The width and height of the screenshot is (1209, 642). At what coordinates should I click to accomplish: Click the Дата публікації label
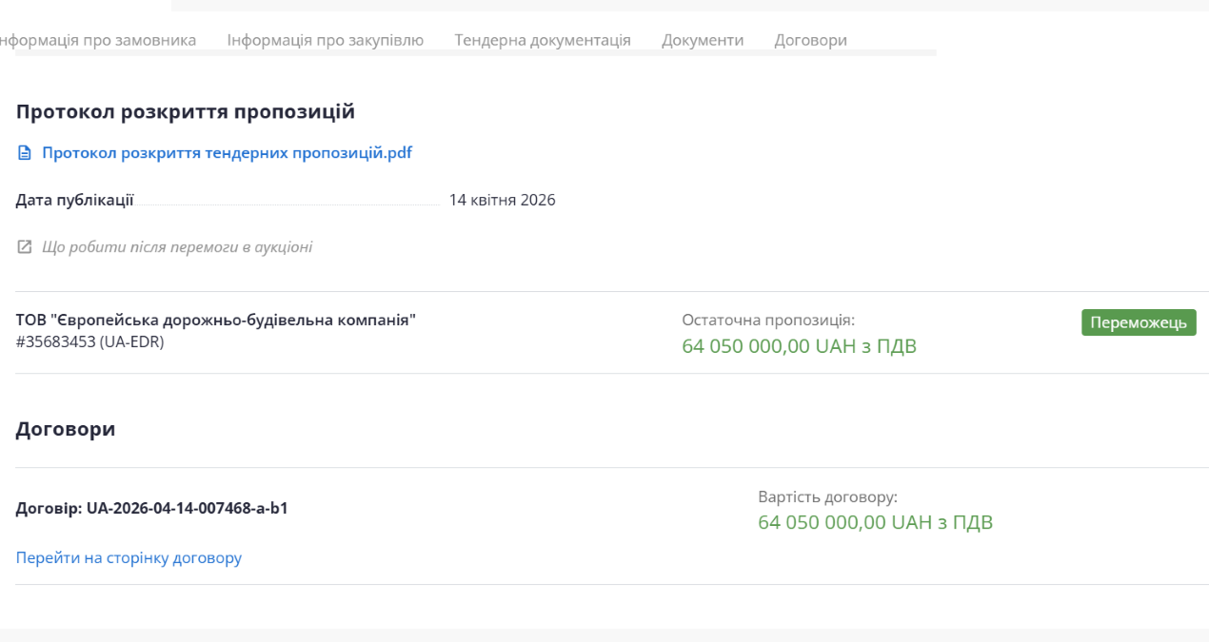click(x=75, y=201)
